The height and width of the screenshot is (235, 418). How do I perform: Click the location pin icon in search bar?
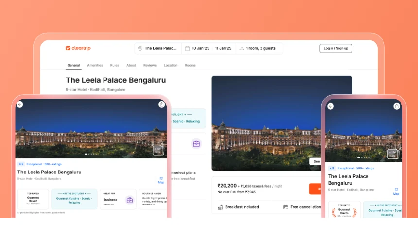[x=140, y=48]
